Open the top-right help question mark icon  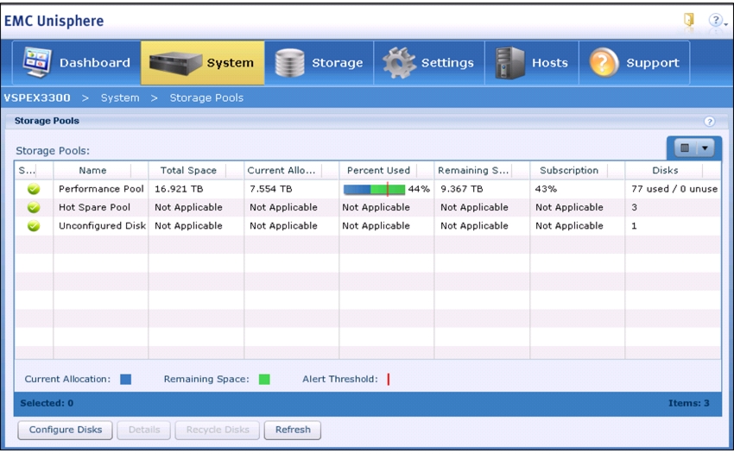click(714, 20)
